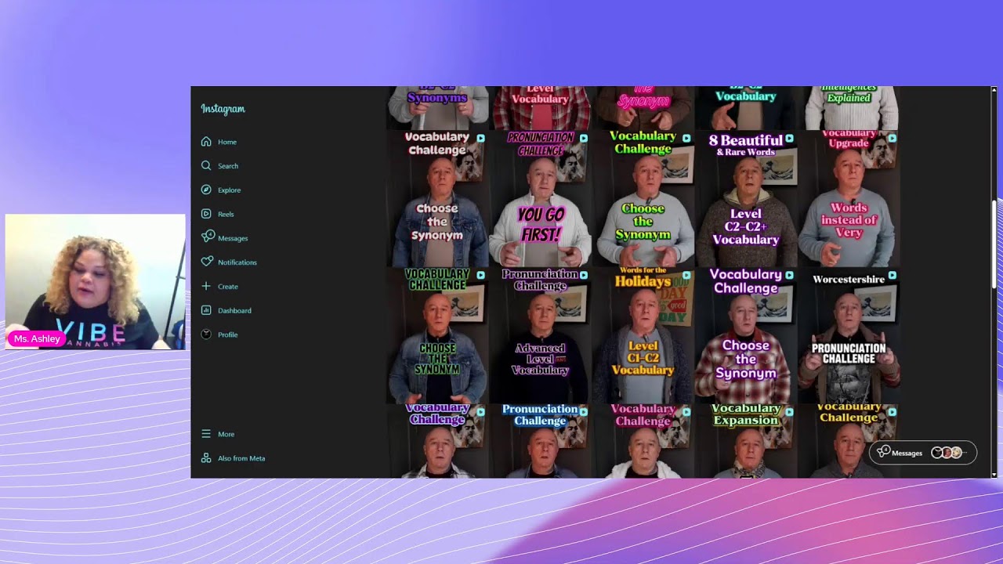This screenshot has width=1003, height=564.
Task: Open the More hamburger icon
Action: click(x=206, y=434)
